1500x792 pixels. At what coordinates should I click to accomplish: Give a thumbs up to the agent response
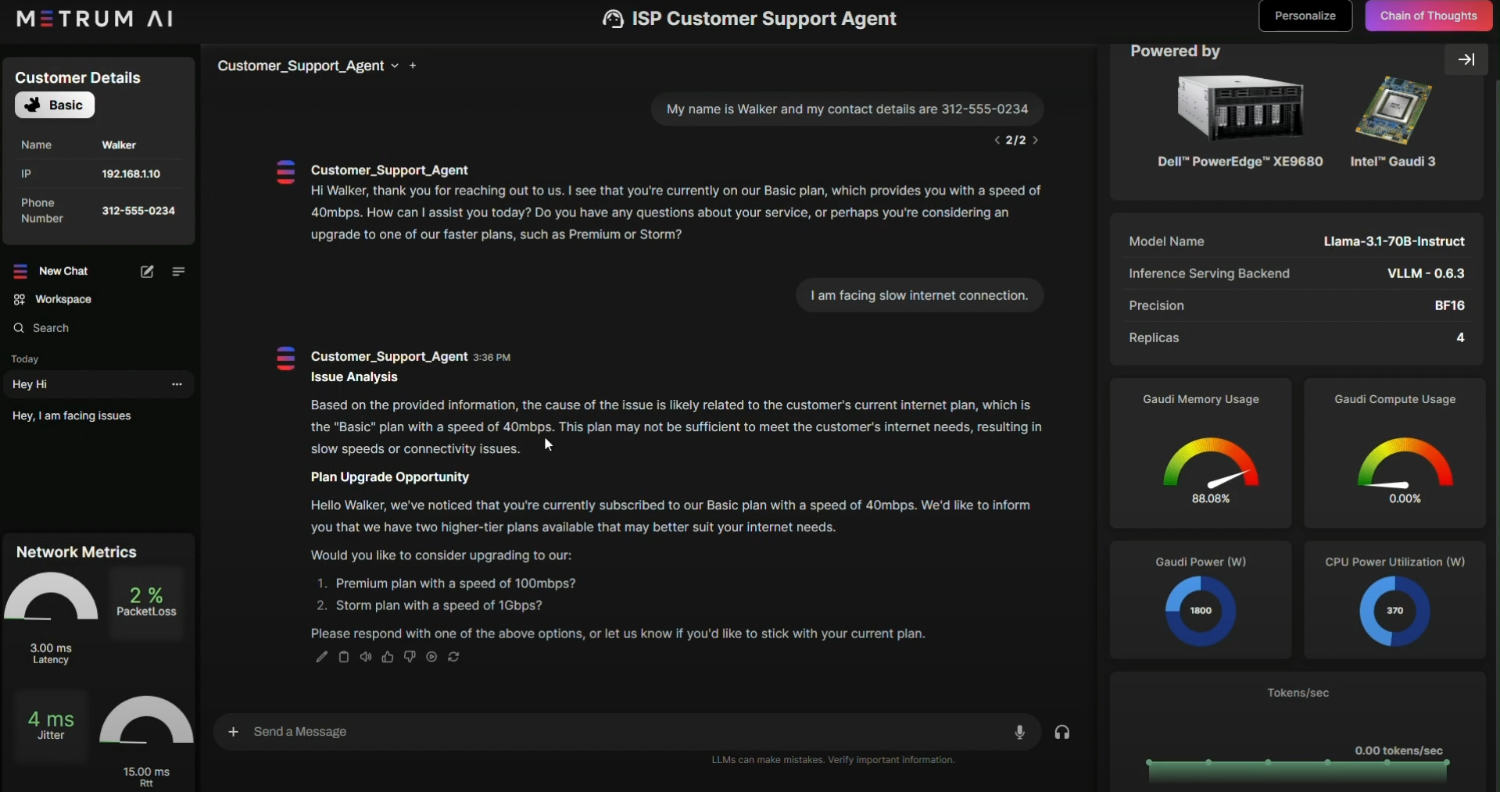[x=388, y=657]
